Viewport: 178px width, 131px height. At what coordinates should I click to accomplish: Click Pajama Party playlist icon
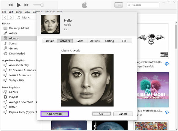click(x=5, y=112)
